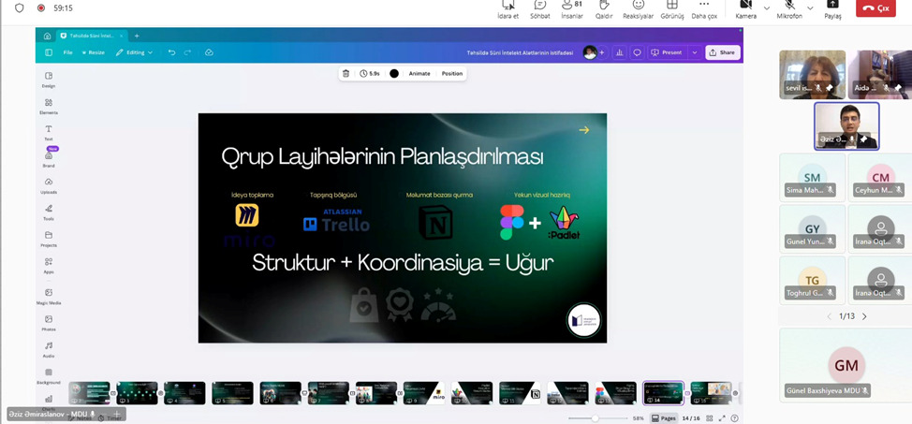Open the dropdown arrow beside Present
Screen dimensions: 912x424
pos(694,52)
